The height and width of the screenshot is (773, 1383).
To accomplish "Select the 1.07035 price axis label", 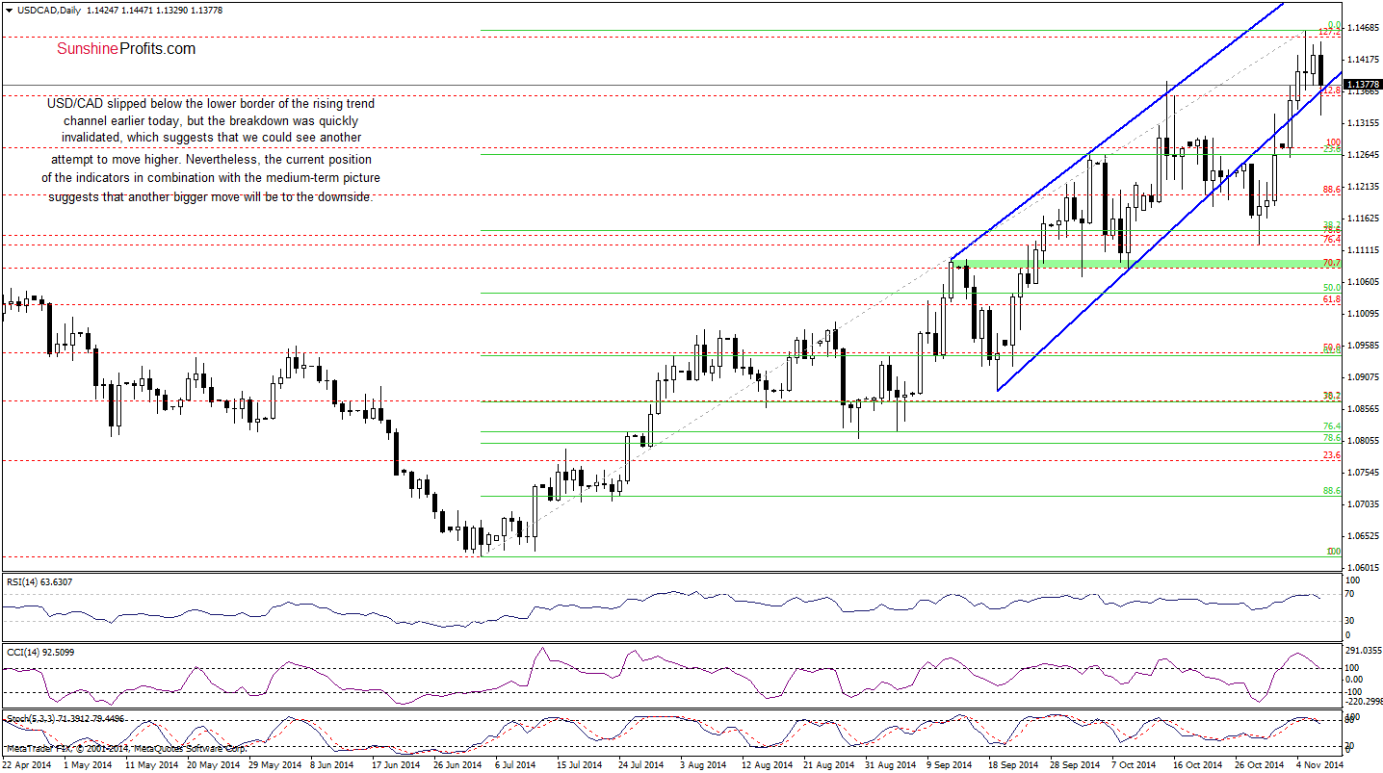I will click(1364, 504).
